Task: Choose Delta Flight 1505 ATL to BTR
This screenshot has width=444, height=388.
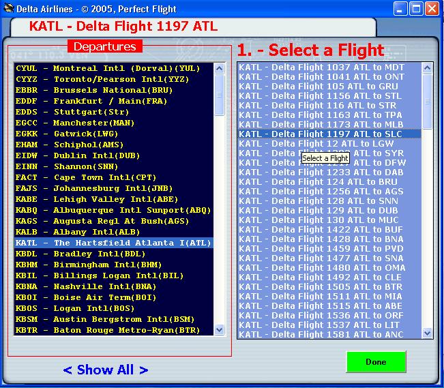Action: 329,287
